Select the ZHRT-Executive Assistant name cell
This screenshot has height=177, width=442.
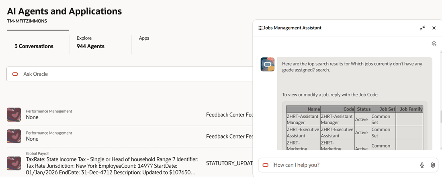coord(303,133)
